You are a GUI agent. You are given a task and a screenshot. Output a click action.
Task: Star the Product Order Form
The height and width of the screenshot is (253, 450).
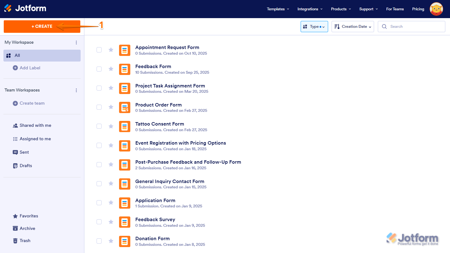tap(111, 107)
